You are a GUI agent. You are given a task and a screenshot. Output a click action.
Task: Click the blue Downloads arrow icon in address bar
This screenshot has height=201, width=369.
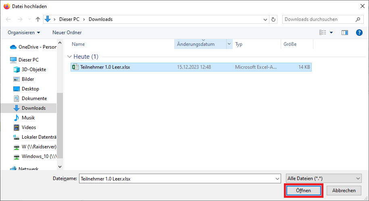(48, 19)
